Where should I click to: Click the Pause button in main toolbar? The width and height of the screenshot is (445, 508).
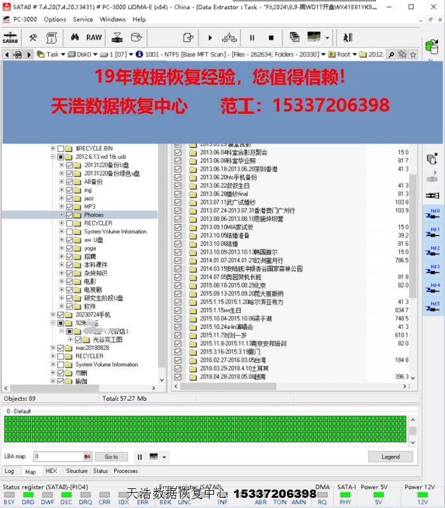[252, 38]
